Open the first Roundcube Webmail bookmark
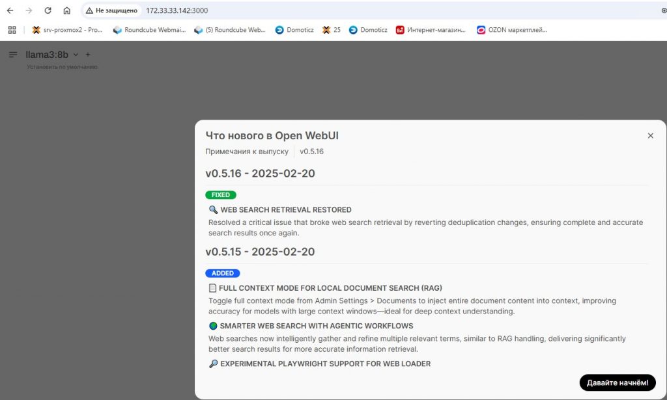This screenshot has width=667, height=400. pyautogui.click(x=149, y=30)
